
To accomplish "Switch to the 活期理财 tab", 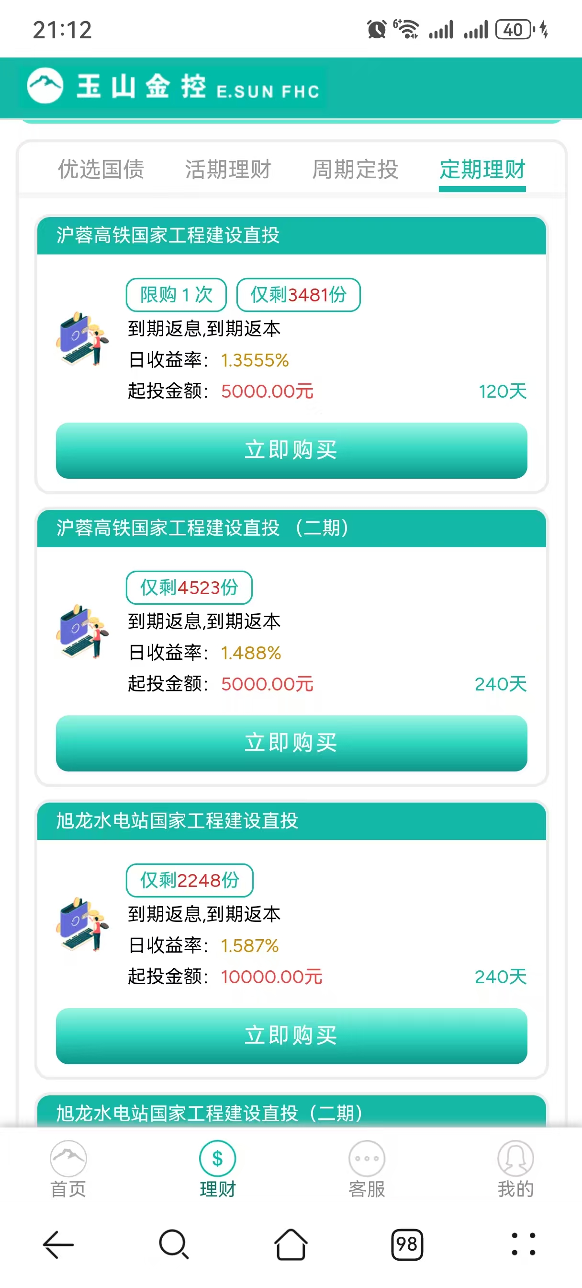I will (x=228, y=169).
